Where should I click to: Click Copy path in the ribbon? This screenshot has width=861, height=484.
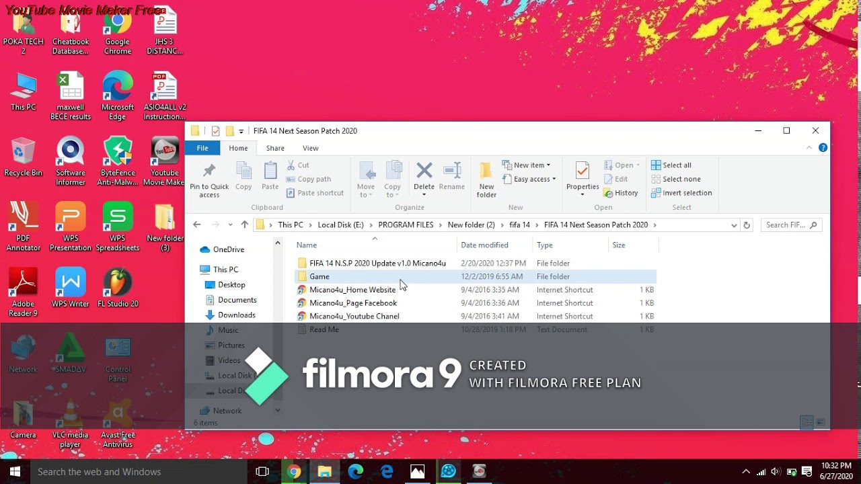tap(309, 179)
